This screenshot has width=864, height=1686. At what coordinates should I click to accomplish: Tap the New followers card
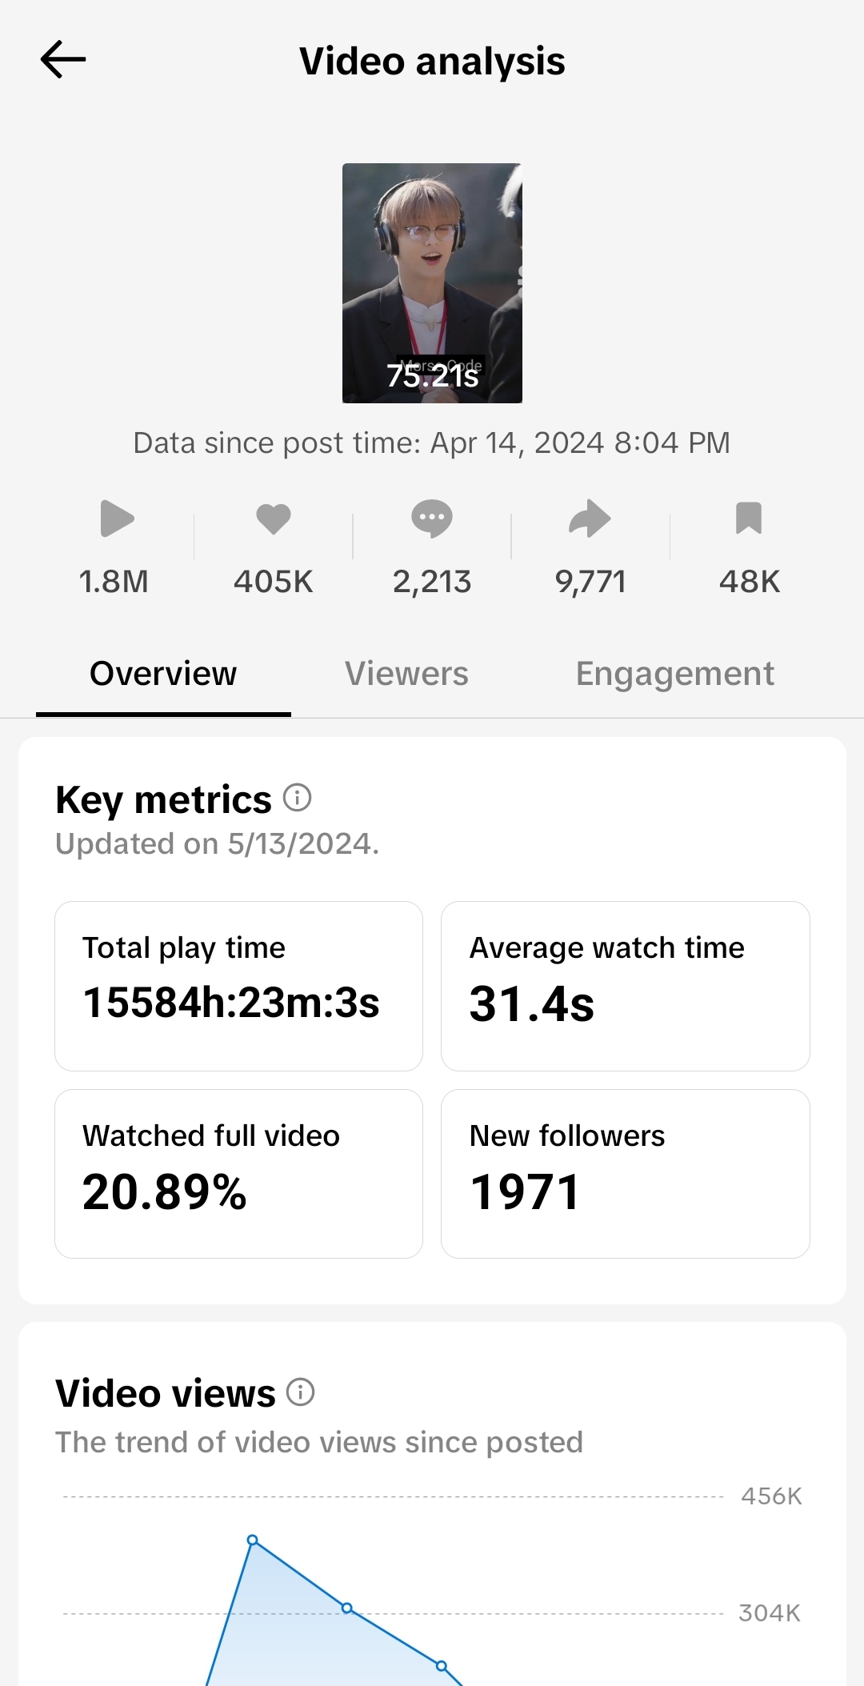pos(625,1173)
